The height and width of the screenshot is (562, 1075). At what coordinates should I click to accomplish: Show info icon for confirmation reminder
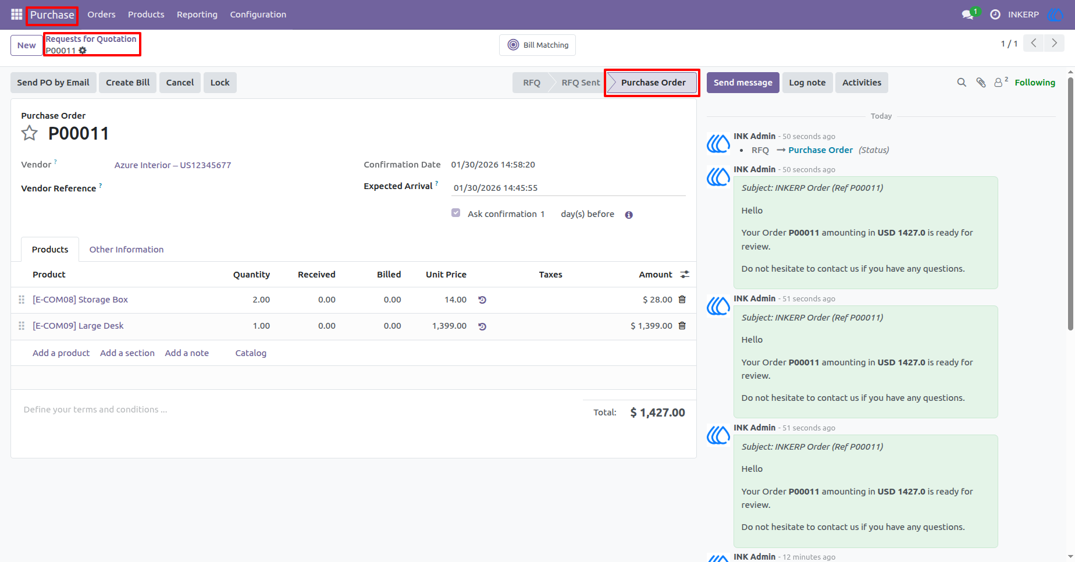[629, 215]
